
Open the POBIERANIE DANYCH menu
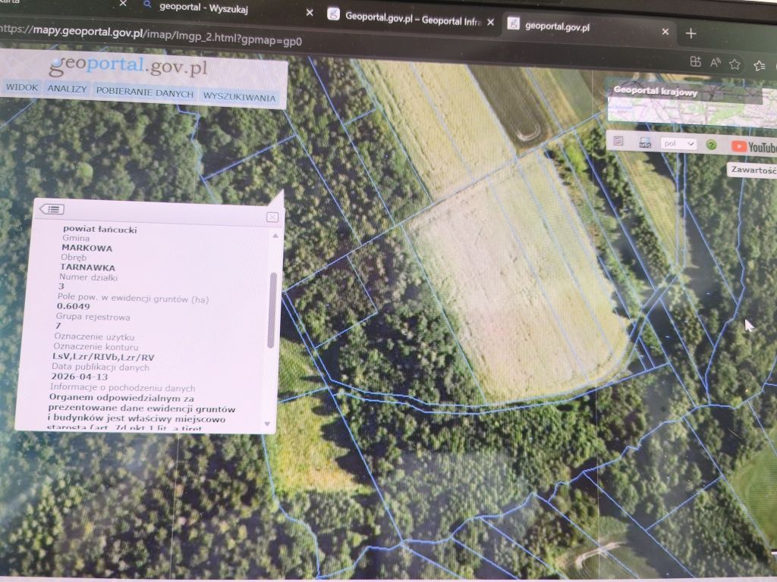coord(145,92)
